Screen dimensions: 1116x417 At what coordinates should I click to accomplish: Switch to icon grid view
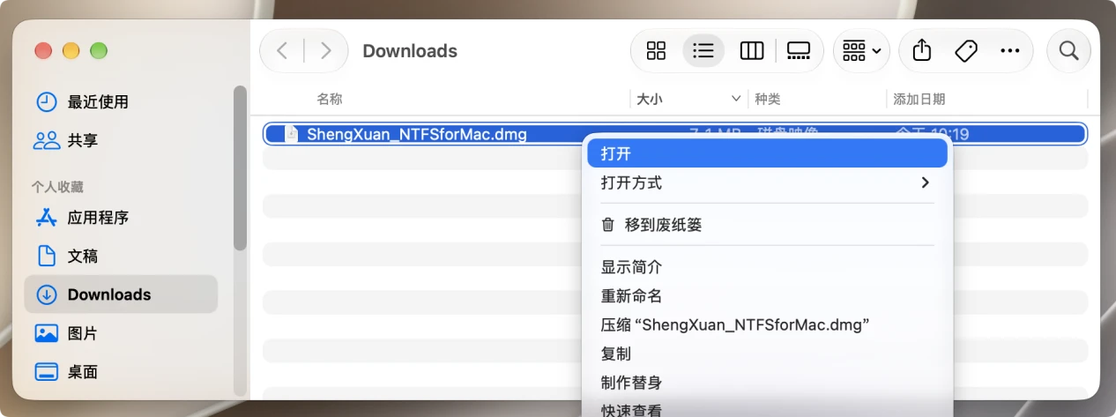click(656, 50)
